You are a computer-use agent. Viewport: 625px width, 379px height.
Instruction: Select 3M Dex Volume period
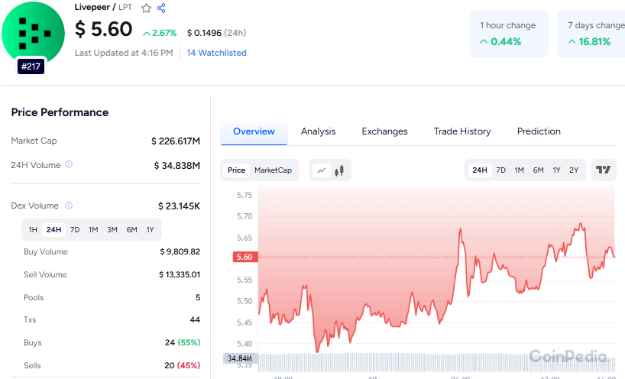click(112, 230)
